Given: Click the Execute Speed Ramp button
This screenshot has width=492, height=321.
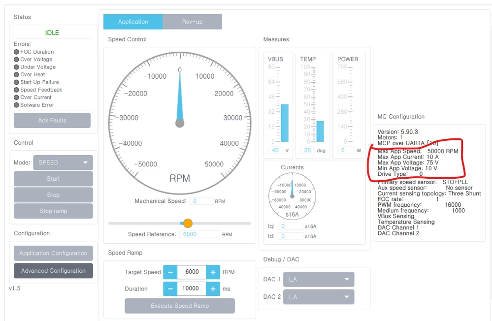Looking at the screenshot, I should (x=180, y=306).
